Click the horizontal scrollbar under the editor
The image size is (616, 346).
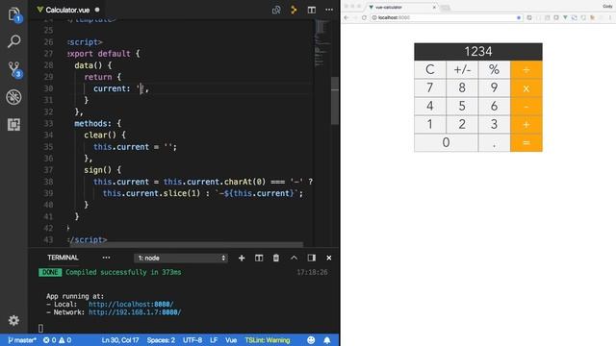coord(186,244)
